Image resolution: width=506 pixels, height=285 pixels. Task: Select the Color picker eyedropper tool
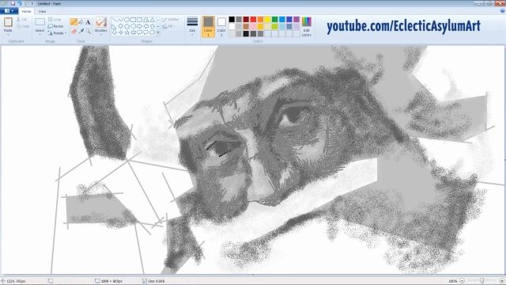tap(81, 32)
